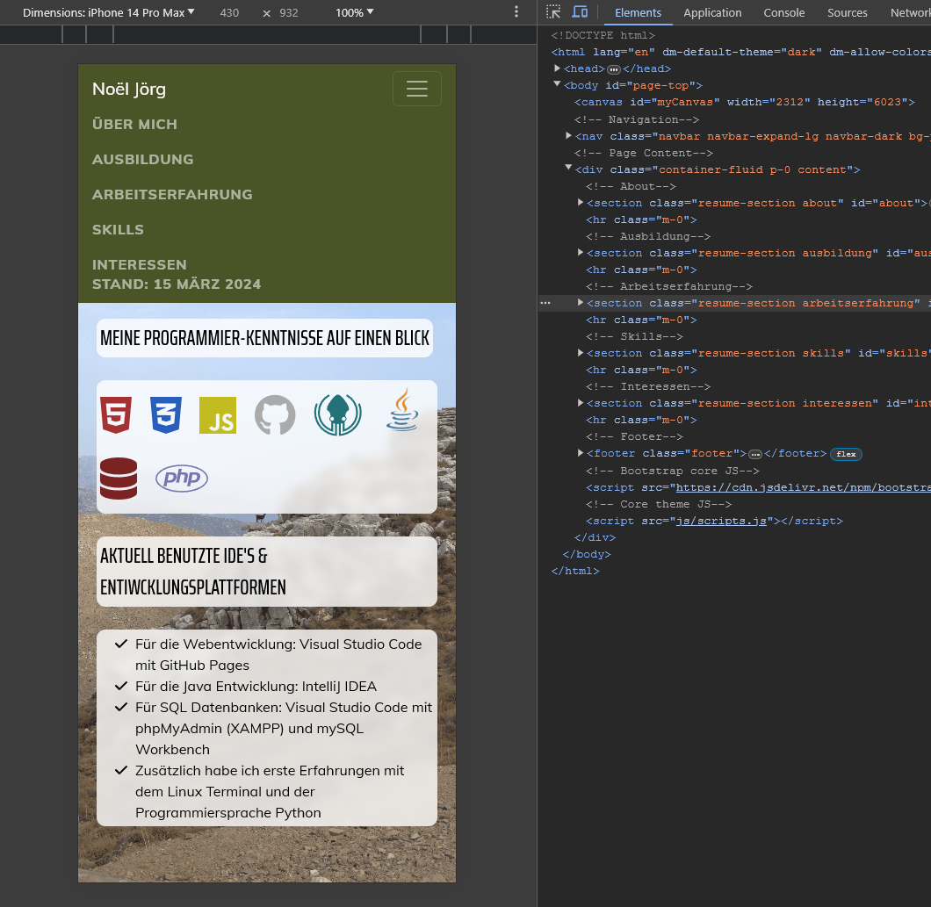
Task: Click the red database icon
Action: pos(119,478)
